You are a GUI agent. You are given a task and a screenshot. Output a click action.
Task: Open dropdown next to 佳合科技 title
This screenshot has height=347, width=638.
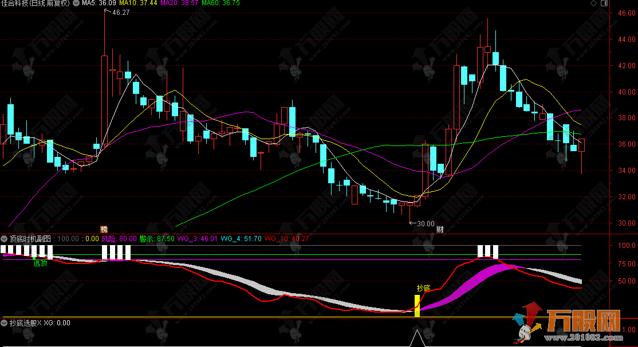(x=76, y=3)
